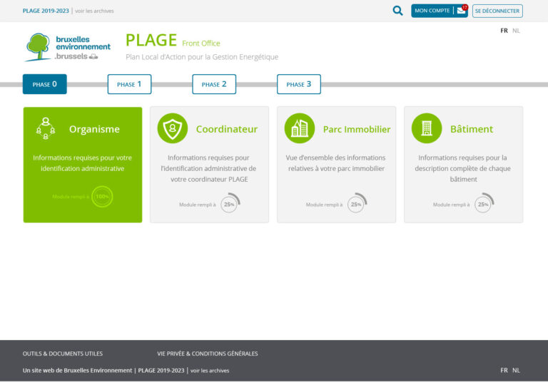Go to PHASE 0 step

(x=45, y=84)
